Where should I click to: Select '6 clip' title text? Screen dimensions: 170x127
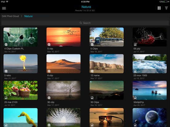point(50,75)
